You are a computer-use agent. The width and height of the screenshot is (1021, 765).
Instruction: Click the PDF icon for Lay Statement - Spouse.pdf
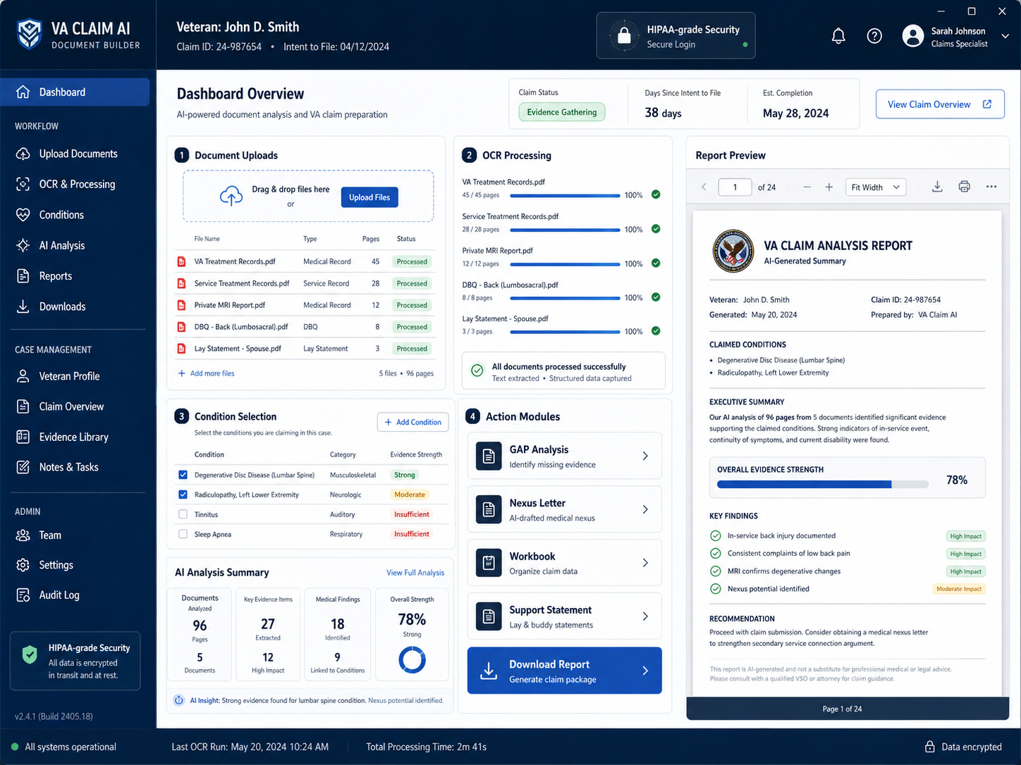[181, 349]
